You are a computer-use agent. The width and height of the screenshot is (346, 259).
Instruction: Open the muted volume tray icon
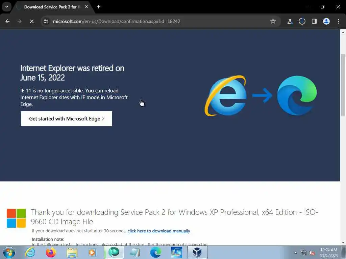point(312,253)
